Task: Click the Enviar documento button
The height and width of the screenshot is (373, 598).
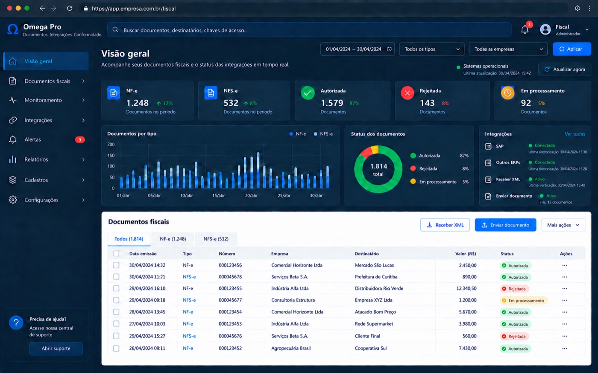Action: click(505, 225)
